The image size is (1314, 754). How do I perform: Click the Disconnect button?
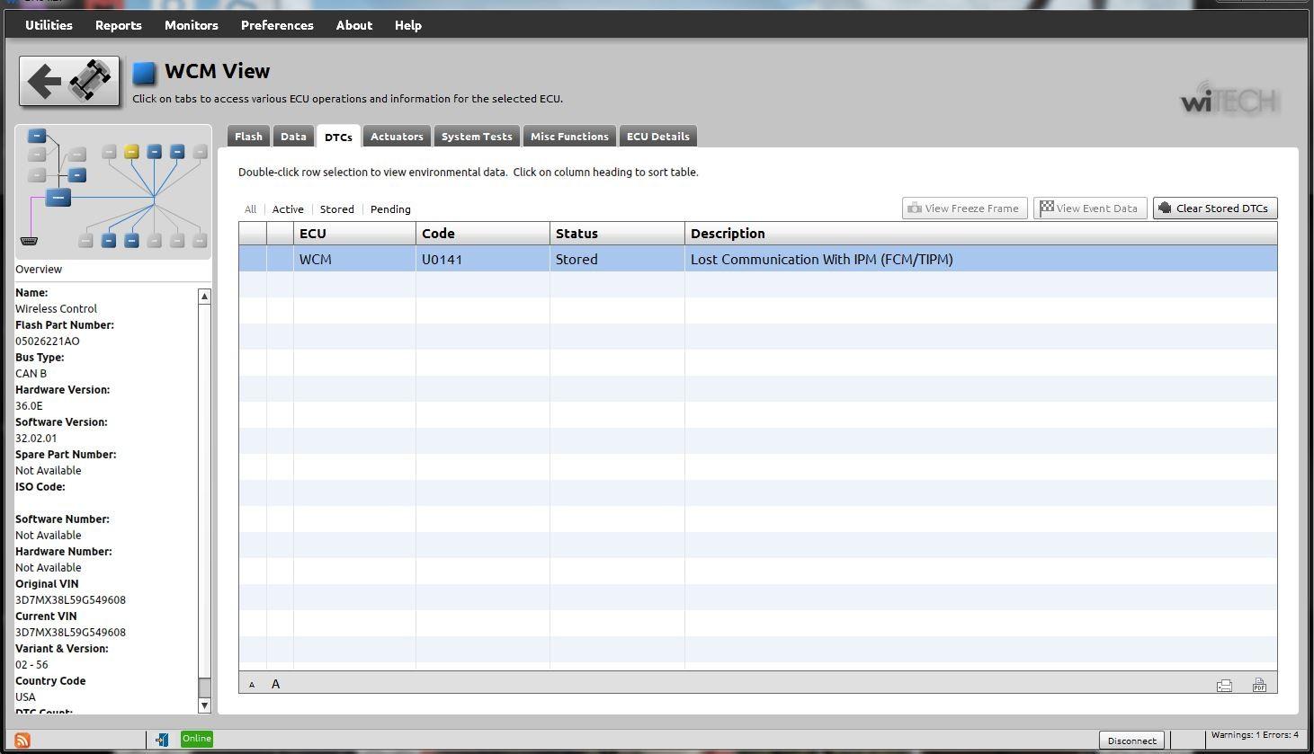1131,741
